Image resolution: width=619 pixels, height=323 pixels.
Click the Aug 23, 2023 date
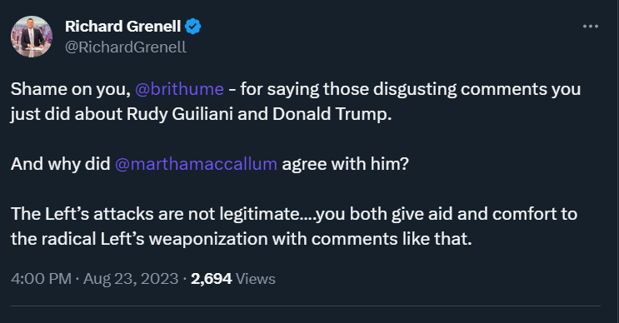131,279
